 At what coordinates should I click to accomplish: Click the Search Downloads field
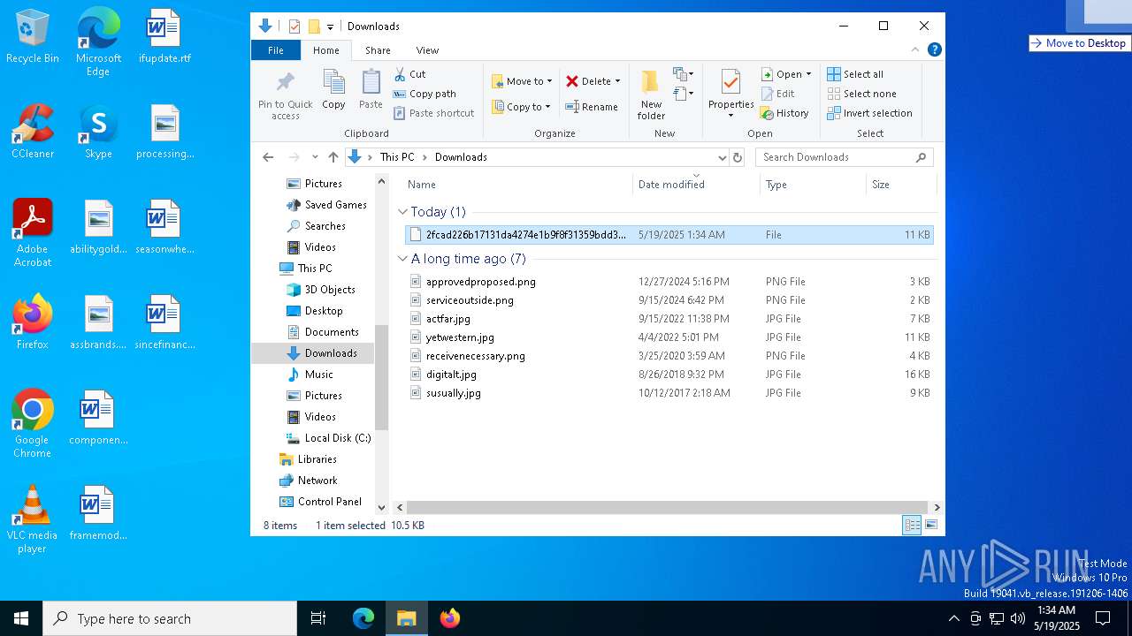(x=845, y=157)
